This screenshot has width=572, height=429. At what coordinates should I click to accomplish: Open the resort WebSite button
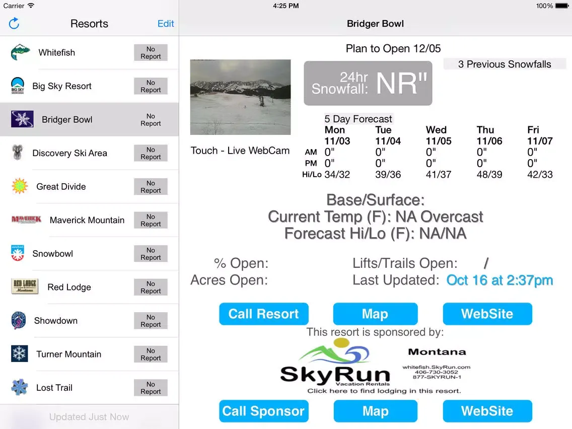coord(487,314)
